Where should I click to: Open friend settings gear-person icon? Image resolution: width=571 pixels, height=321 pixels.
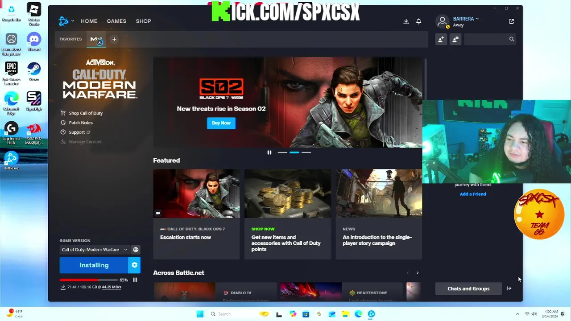tap(455, 39)
